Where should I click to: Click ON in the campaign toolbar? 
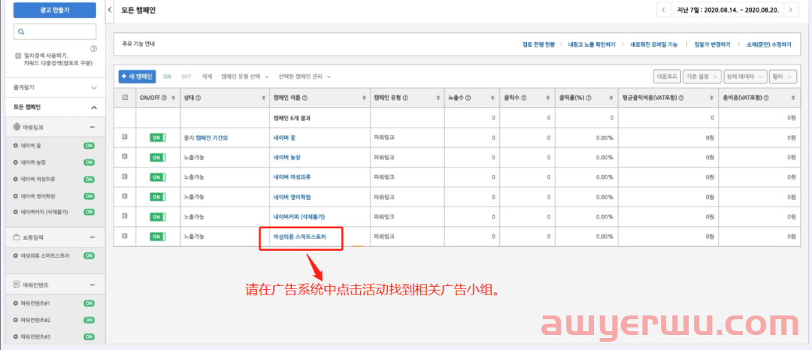pos(167,77)
